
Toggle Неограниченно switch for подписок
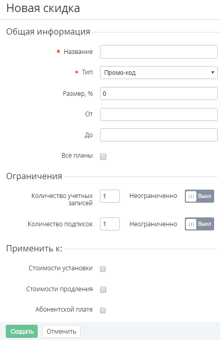pyautogui.click(x=199, y=224)
